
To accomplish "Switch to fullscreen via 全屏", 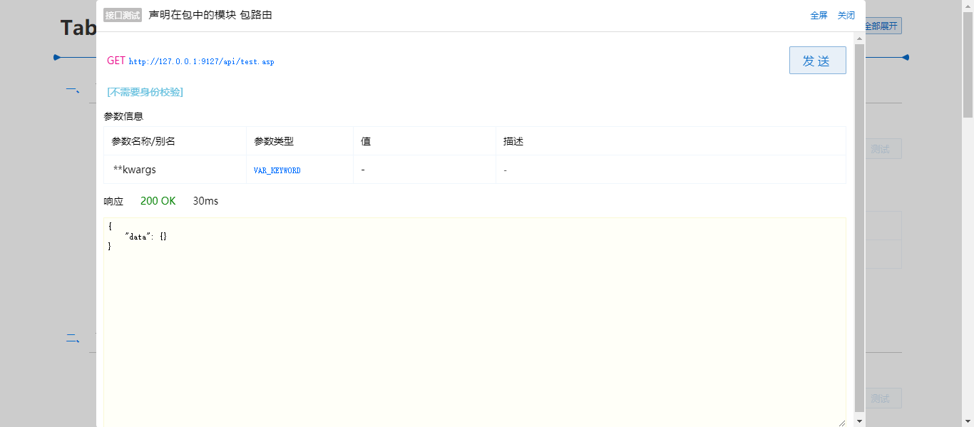I will point(819,14).
